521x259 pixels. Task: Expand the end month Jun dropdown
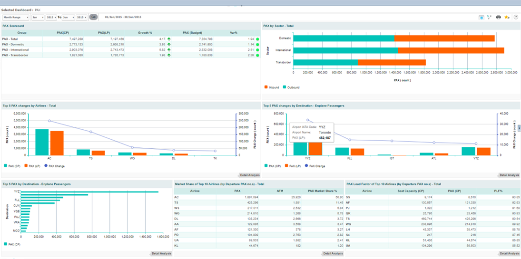point(68,17)
